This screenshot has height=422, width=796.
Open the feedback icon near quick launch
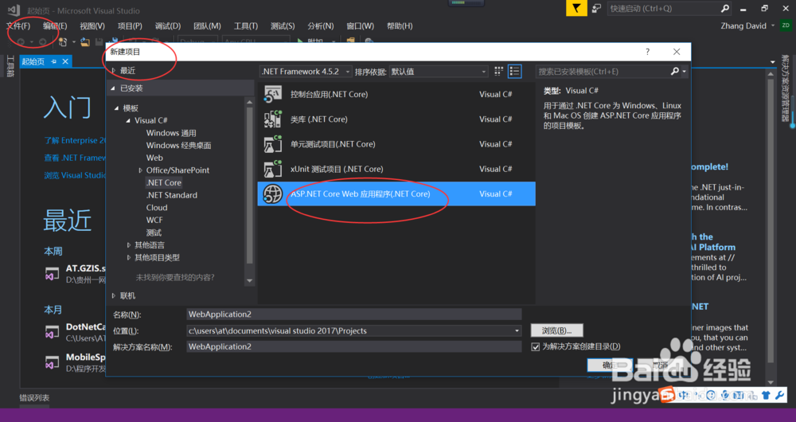click(x=596, y=8)
